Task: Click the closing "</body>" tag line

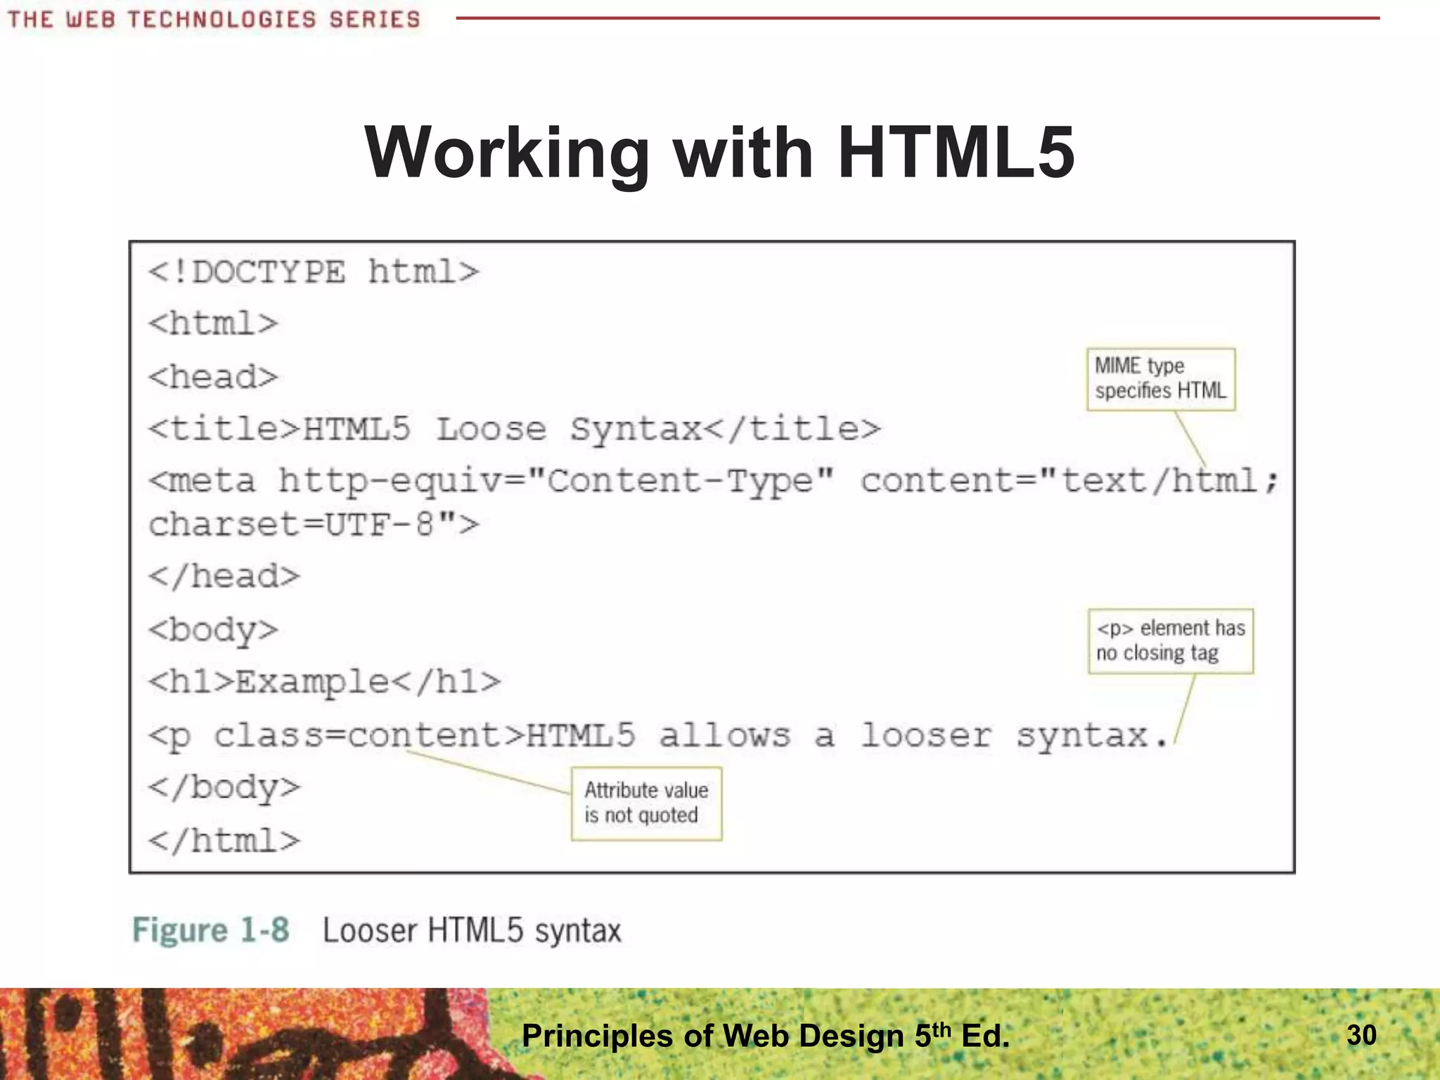Action: 224,788
